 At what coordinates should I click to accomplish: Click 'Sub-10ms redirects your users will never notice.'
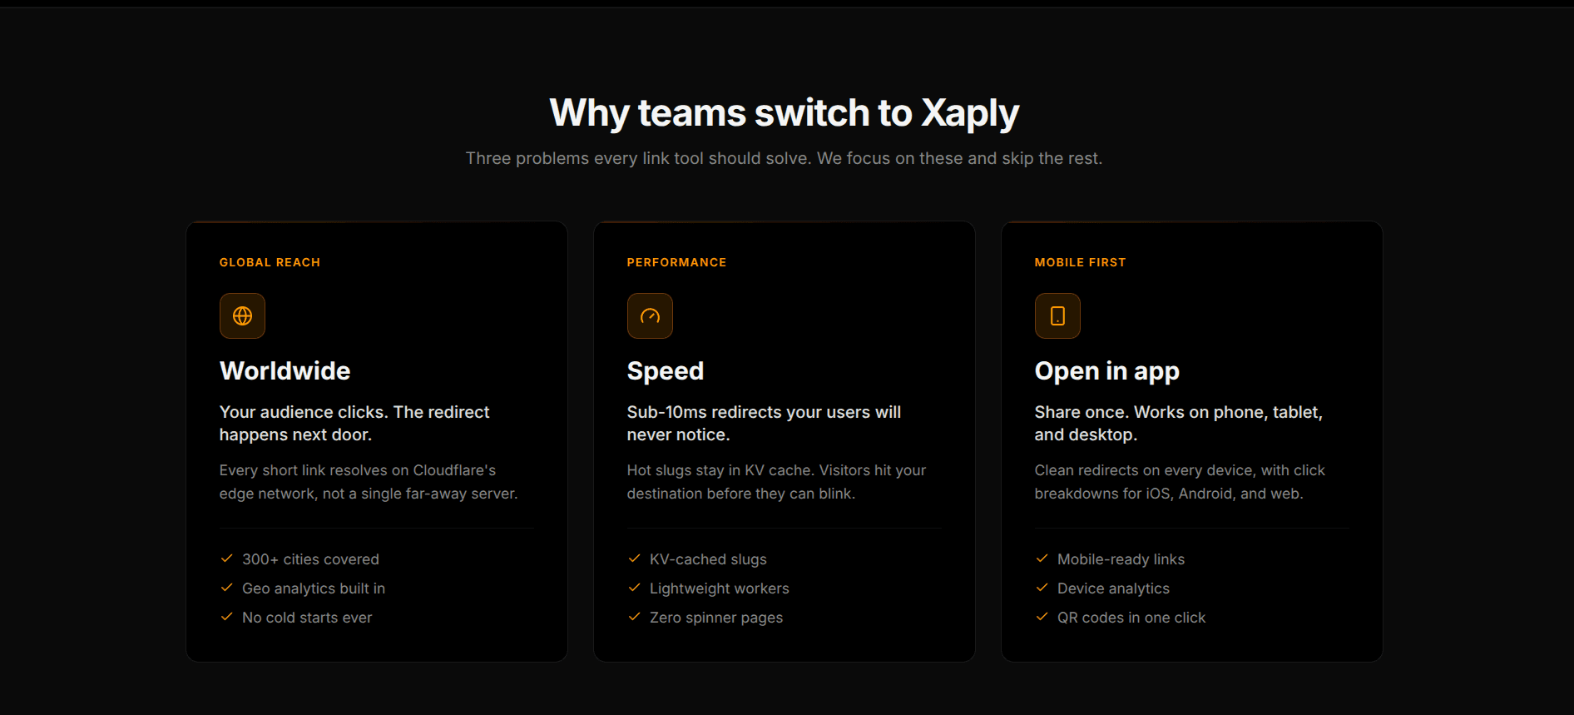tap(764, 424)
